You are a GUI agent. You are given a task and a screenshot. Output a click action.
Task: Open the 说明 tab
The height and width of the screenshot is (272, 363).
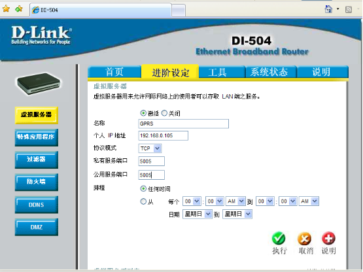click(322, 72)
